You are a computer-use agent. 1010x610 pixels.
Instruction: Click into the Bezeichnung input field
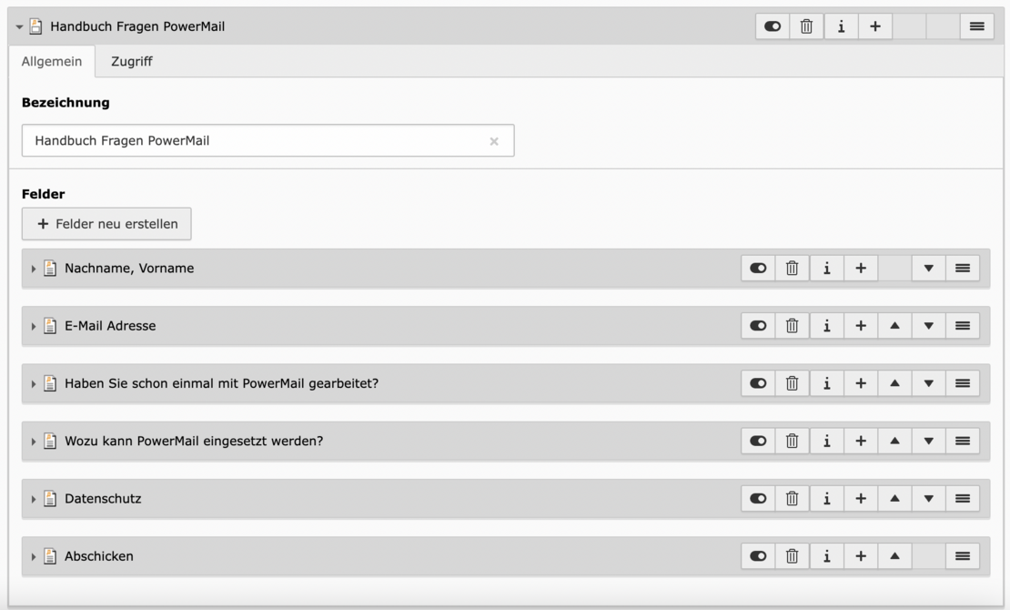click(255, 141)
